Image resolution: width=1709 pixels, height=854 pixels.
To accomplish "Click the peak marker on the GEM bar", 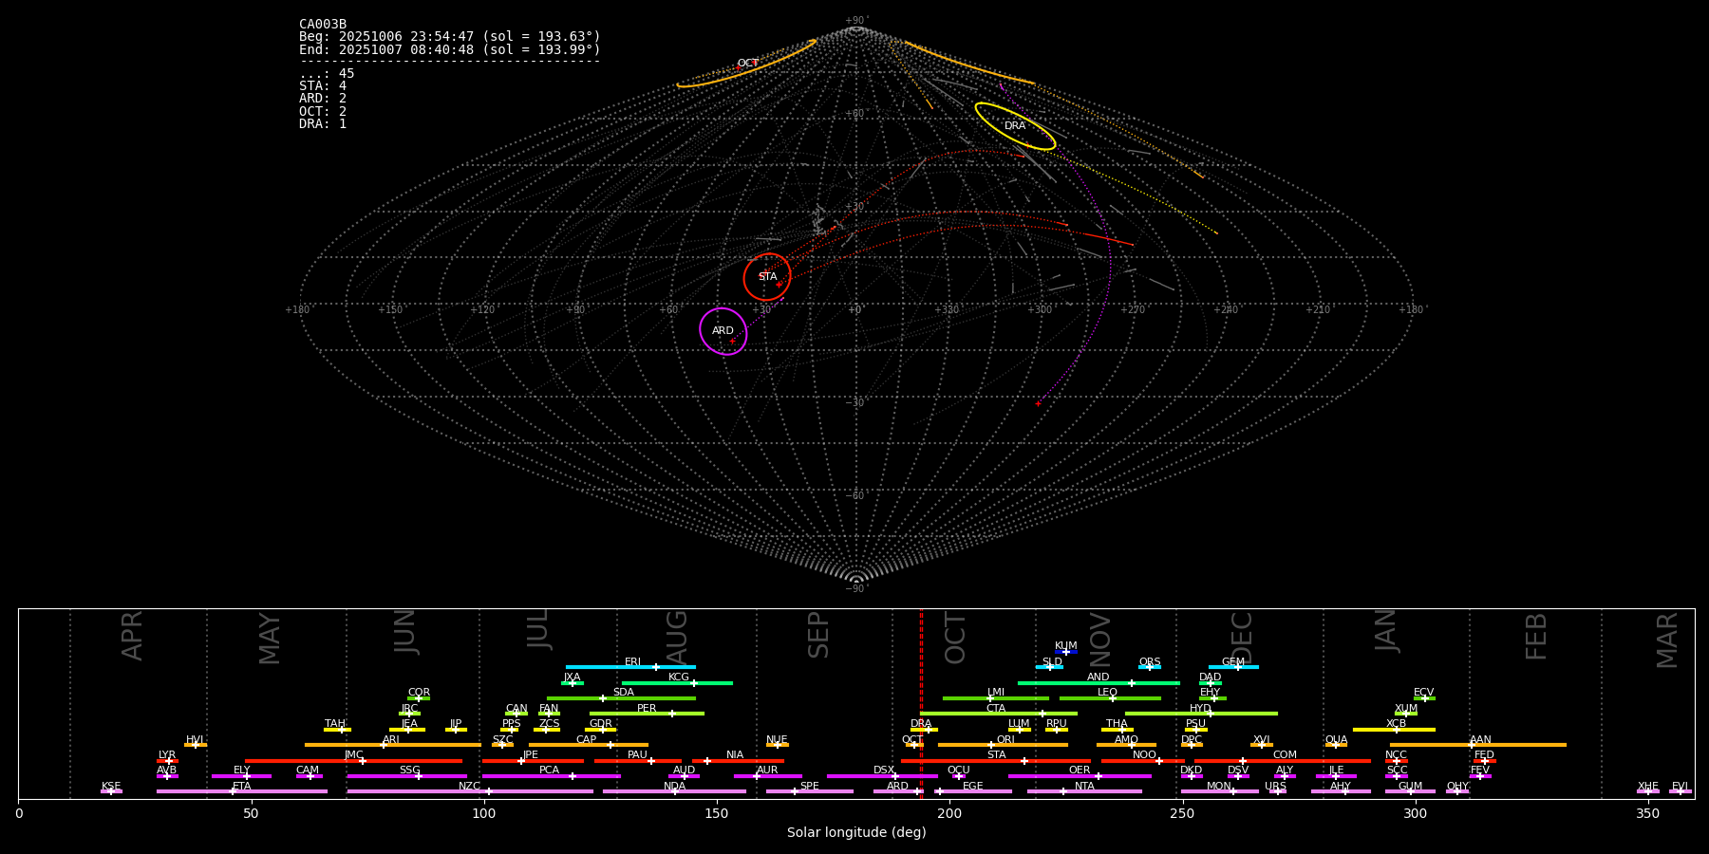I will point(1237,667).
